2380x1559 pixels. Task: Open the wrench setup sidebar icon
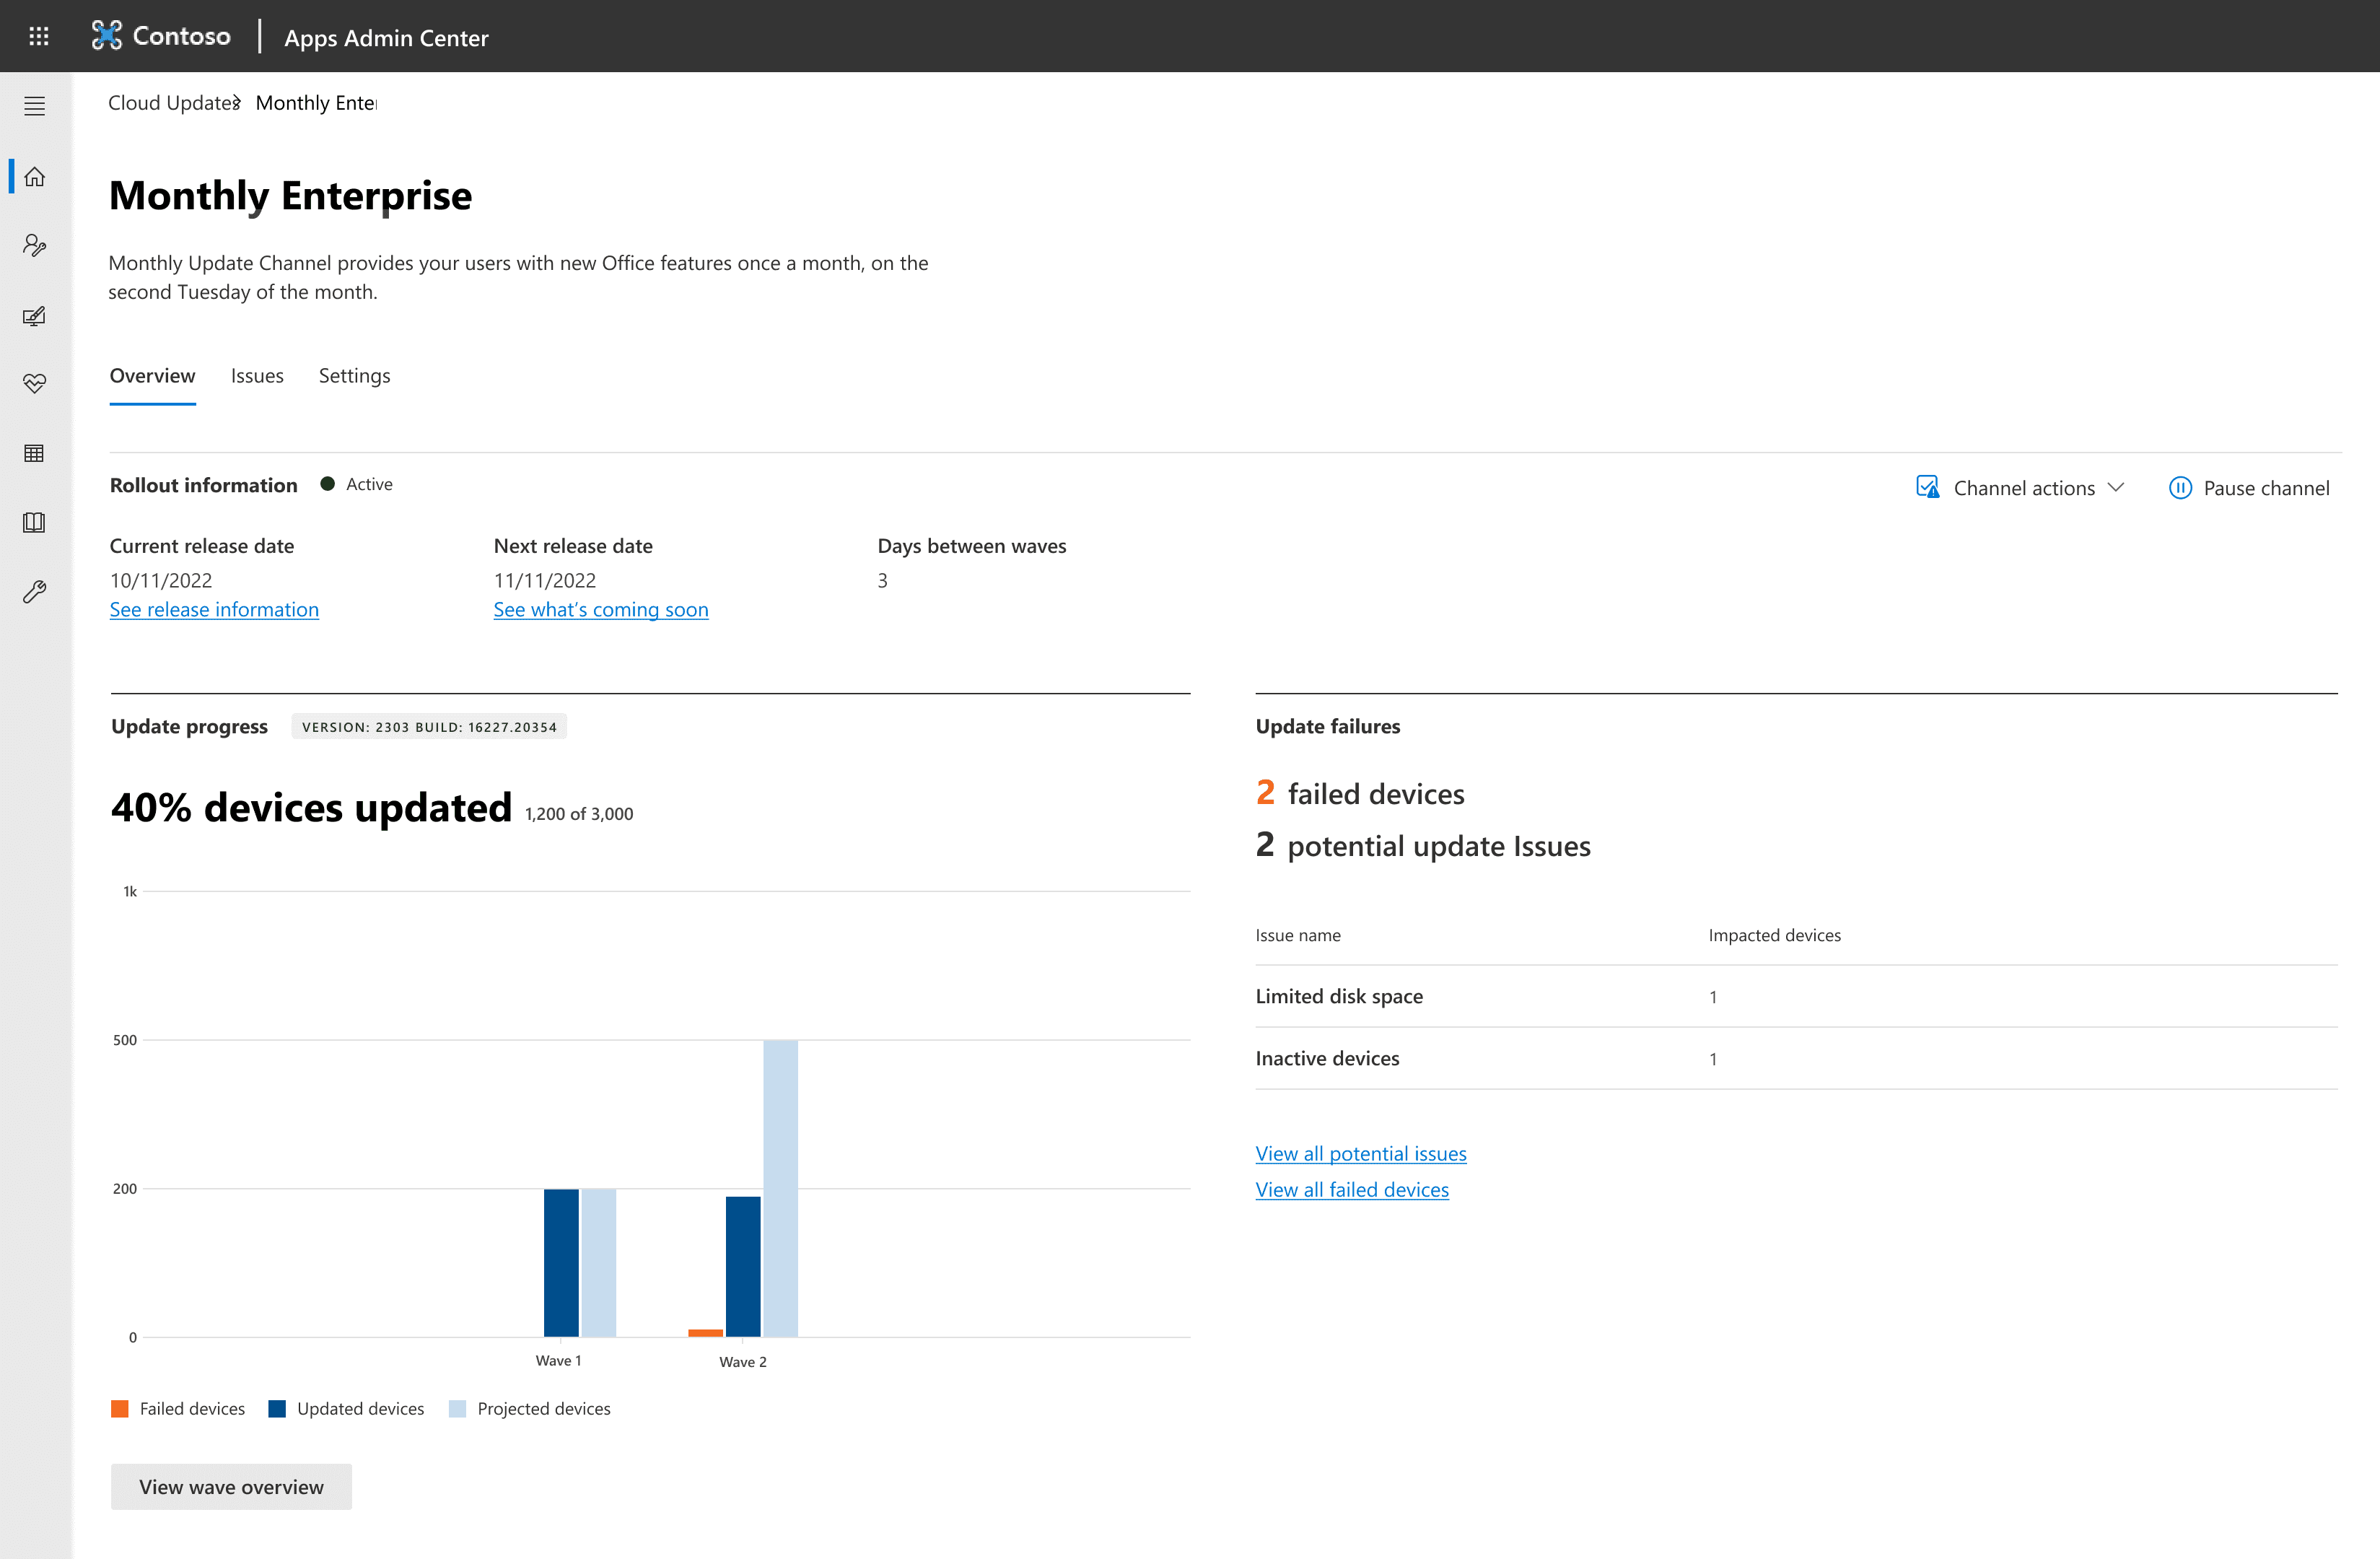[x=35, y=592]
